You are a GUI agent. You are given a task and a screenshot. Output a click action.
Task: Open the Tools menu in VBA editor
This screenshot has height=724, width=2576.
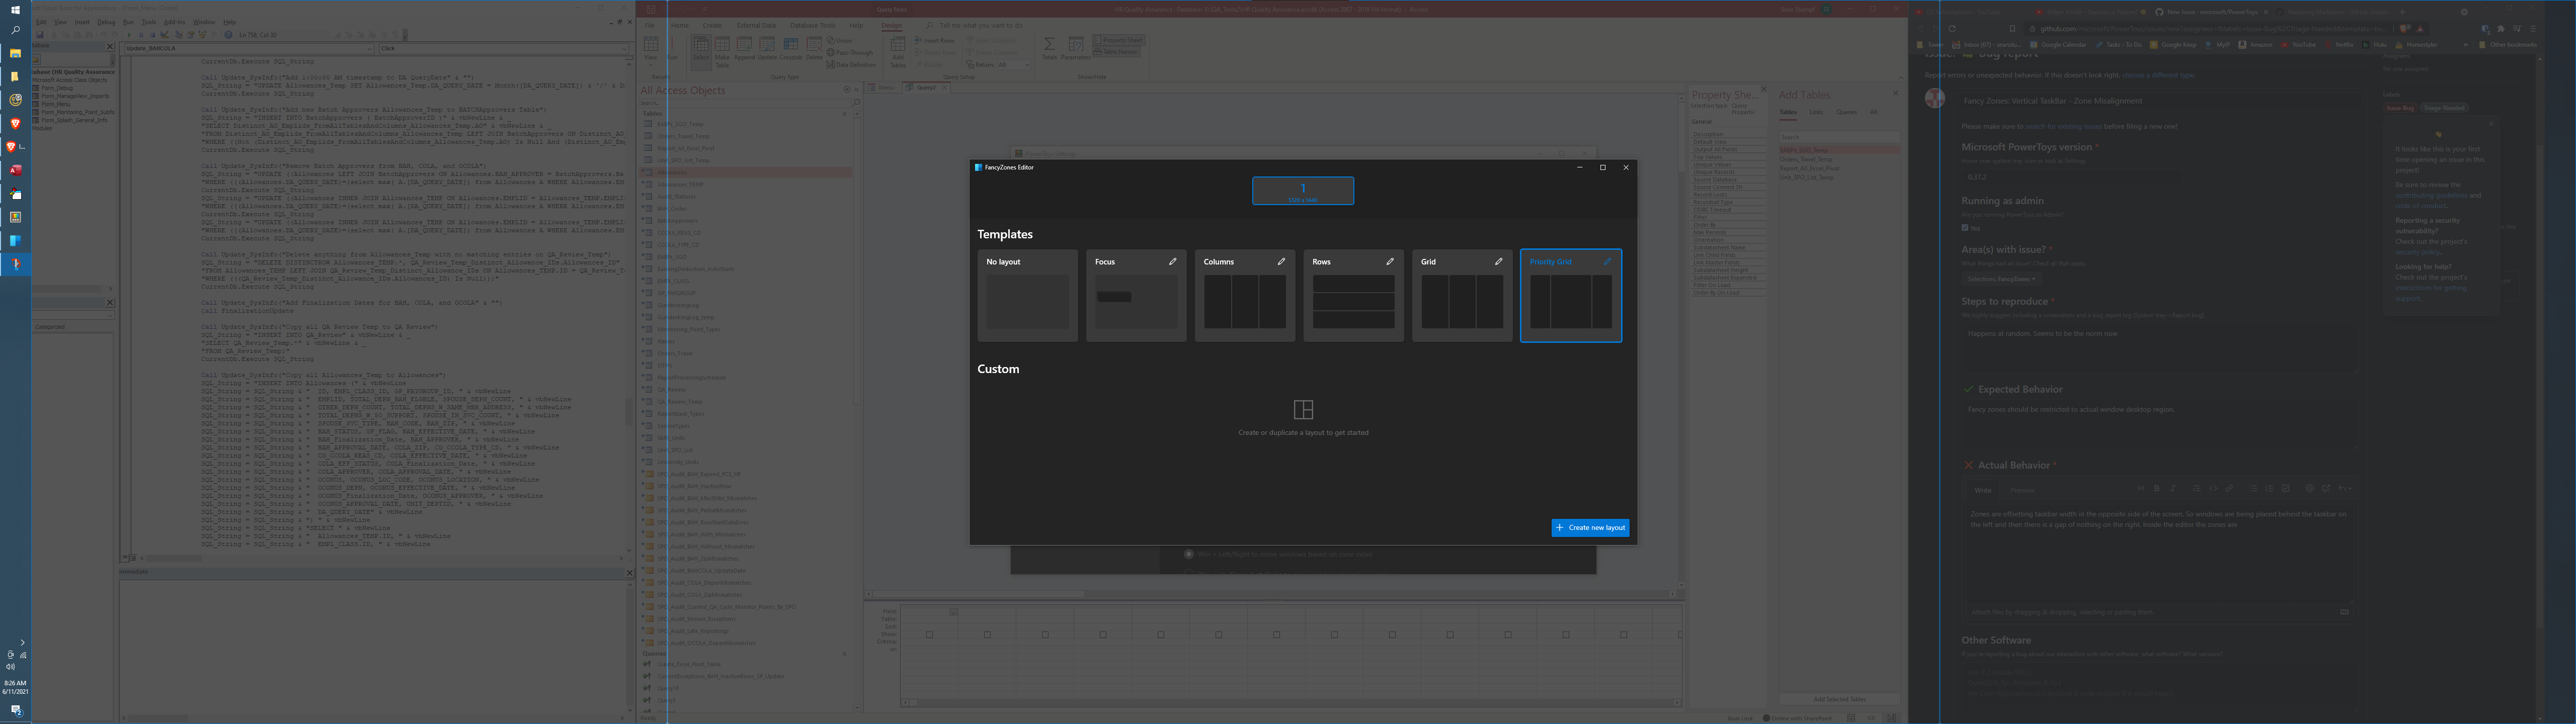pos(149,22)
